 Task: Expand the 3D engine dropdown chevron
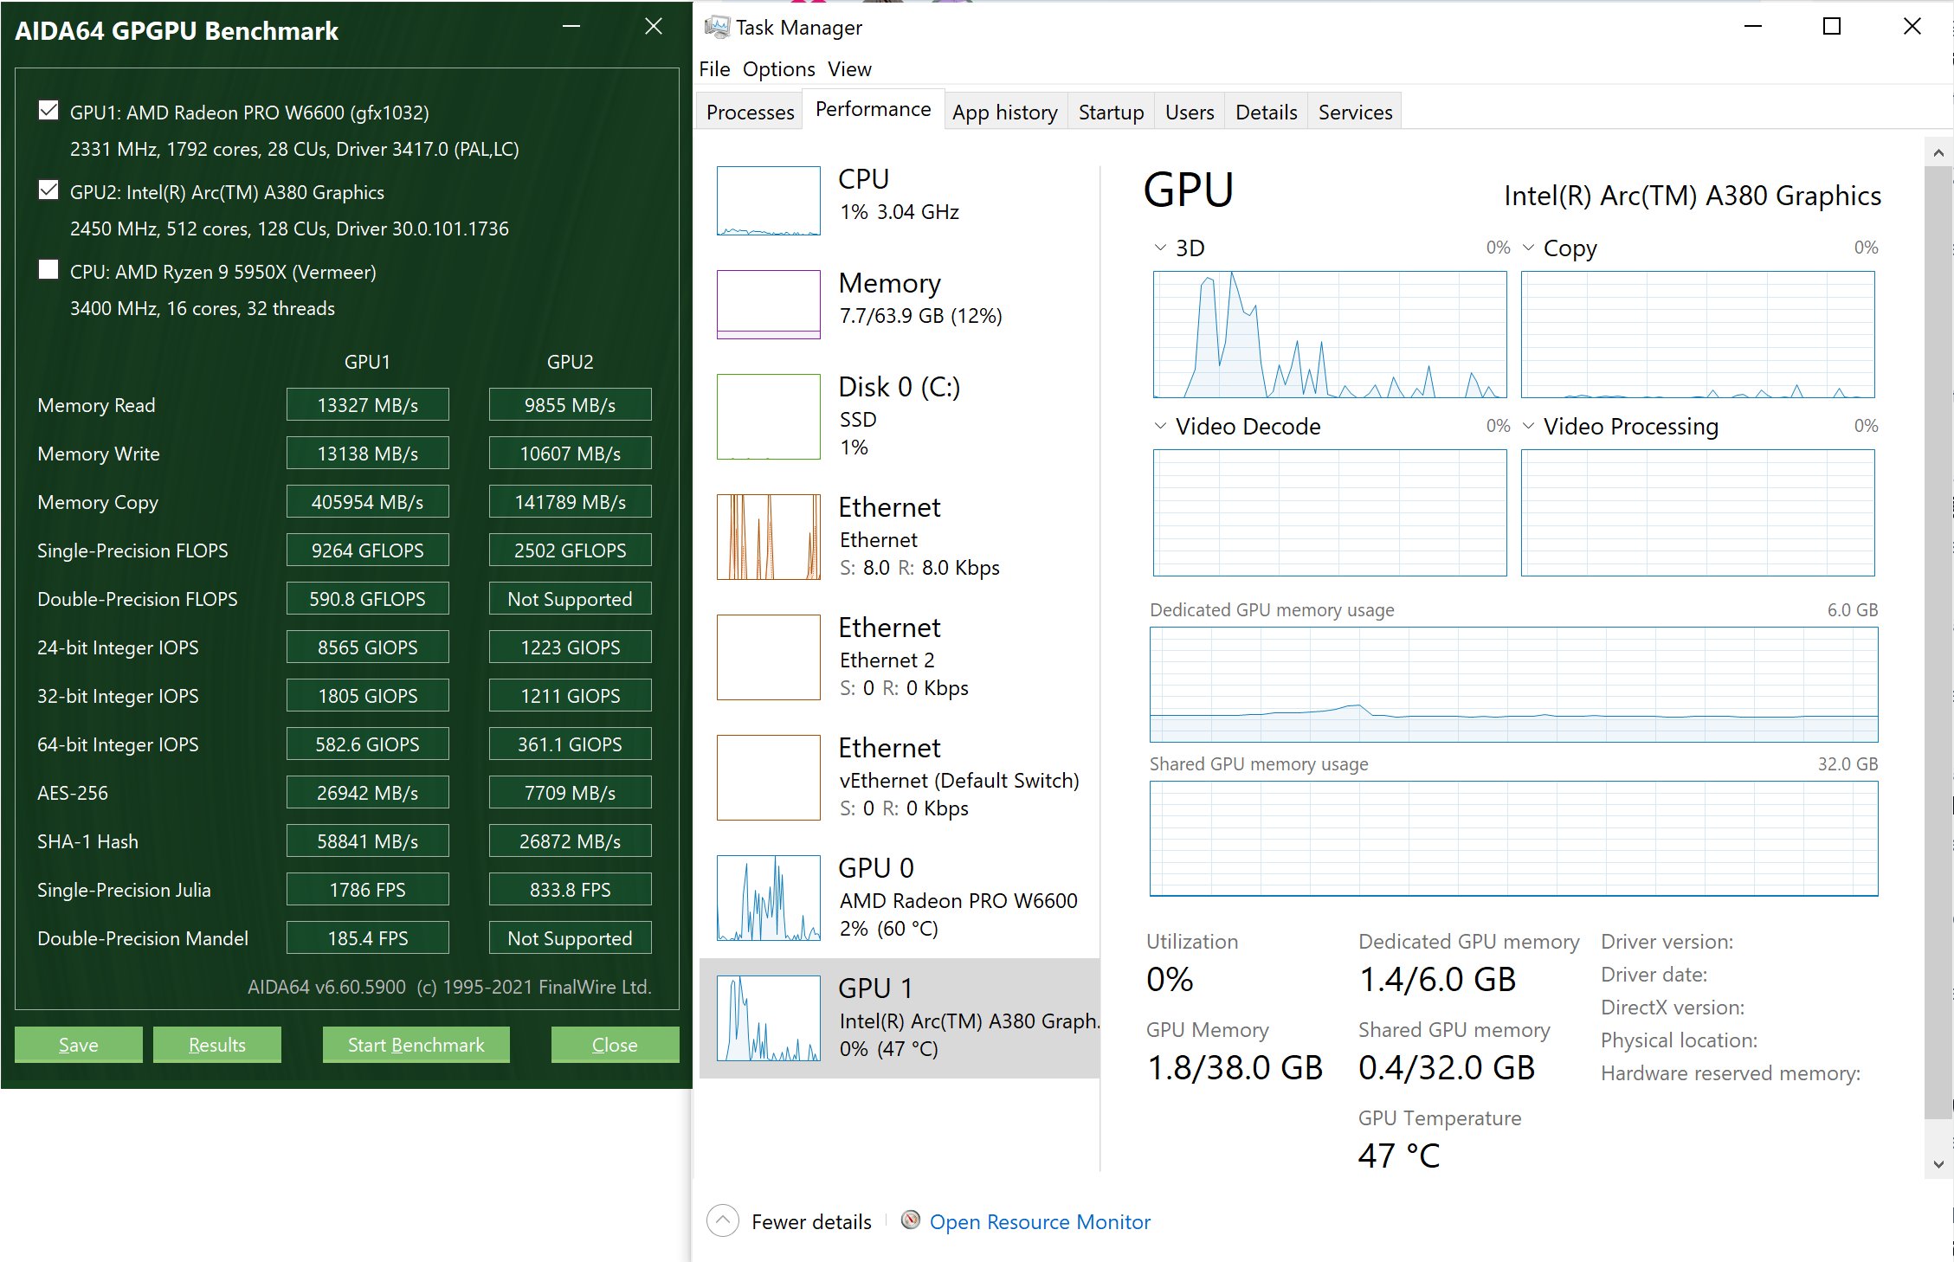(1160, 248)
